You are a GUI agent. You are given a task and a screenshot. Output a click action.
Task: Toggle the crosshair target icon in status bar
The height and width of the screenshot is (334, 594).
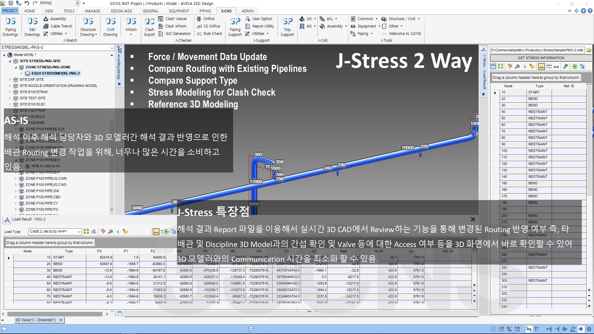pos(581,329)
